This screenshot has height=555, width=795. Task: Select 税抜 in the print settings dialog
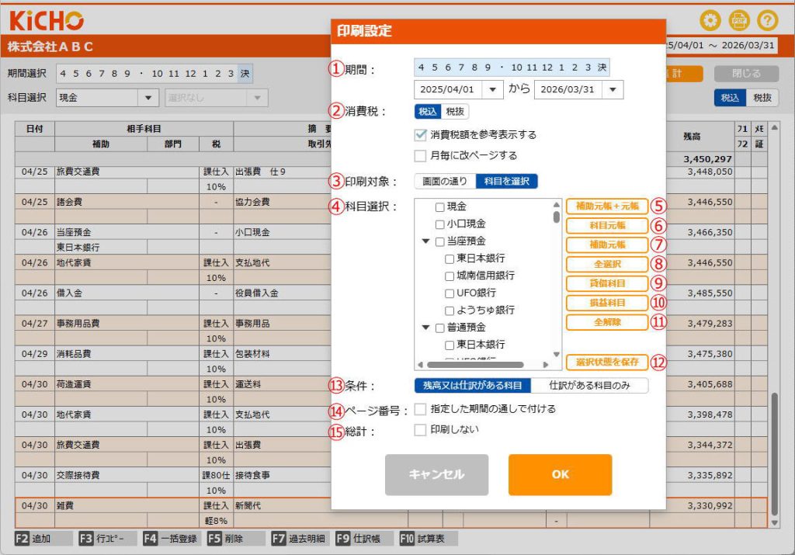455,112
